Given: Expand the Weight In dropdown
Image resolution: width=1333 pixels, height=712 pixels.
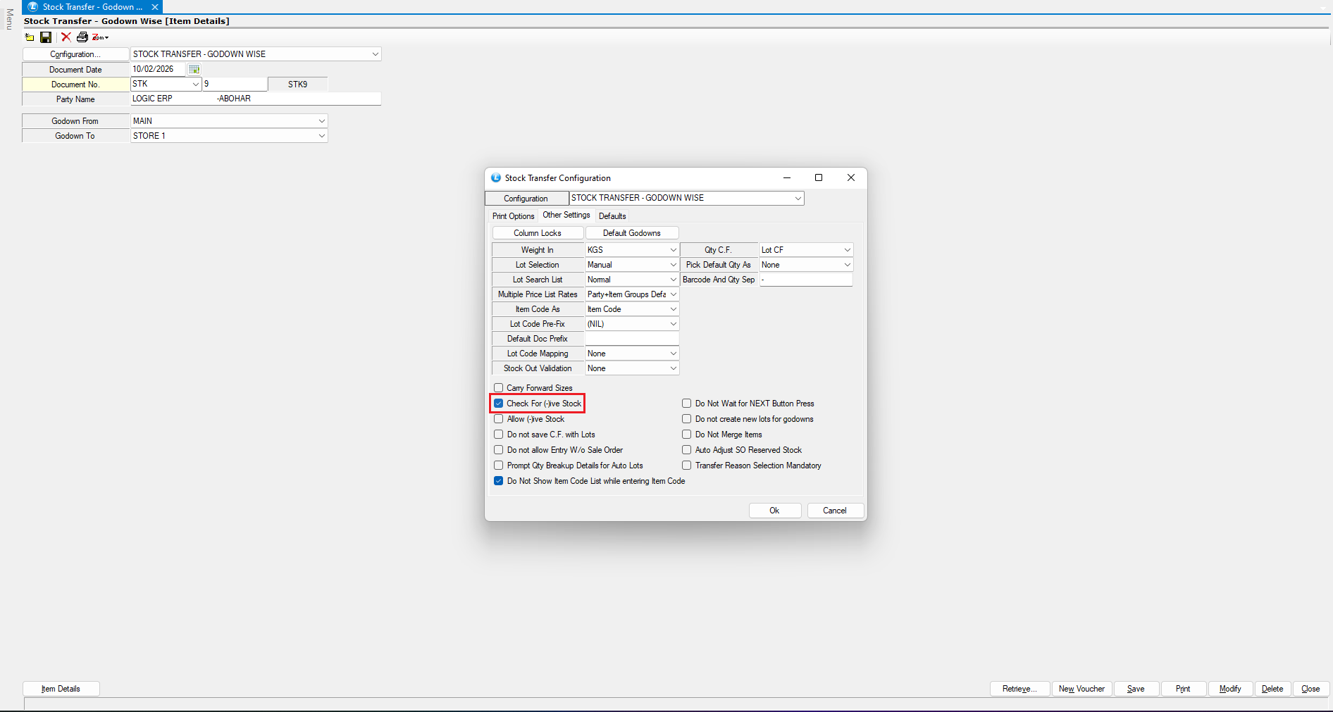Looking at the screenshot, I should tap(673, 250).
